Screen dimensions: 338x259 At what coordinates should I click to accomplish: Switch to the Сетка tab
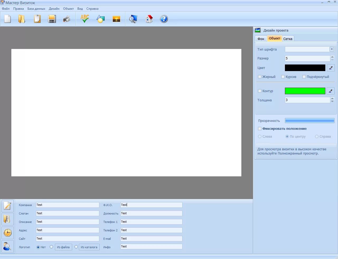(288, 39)
